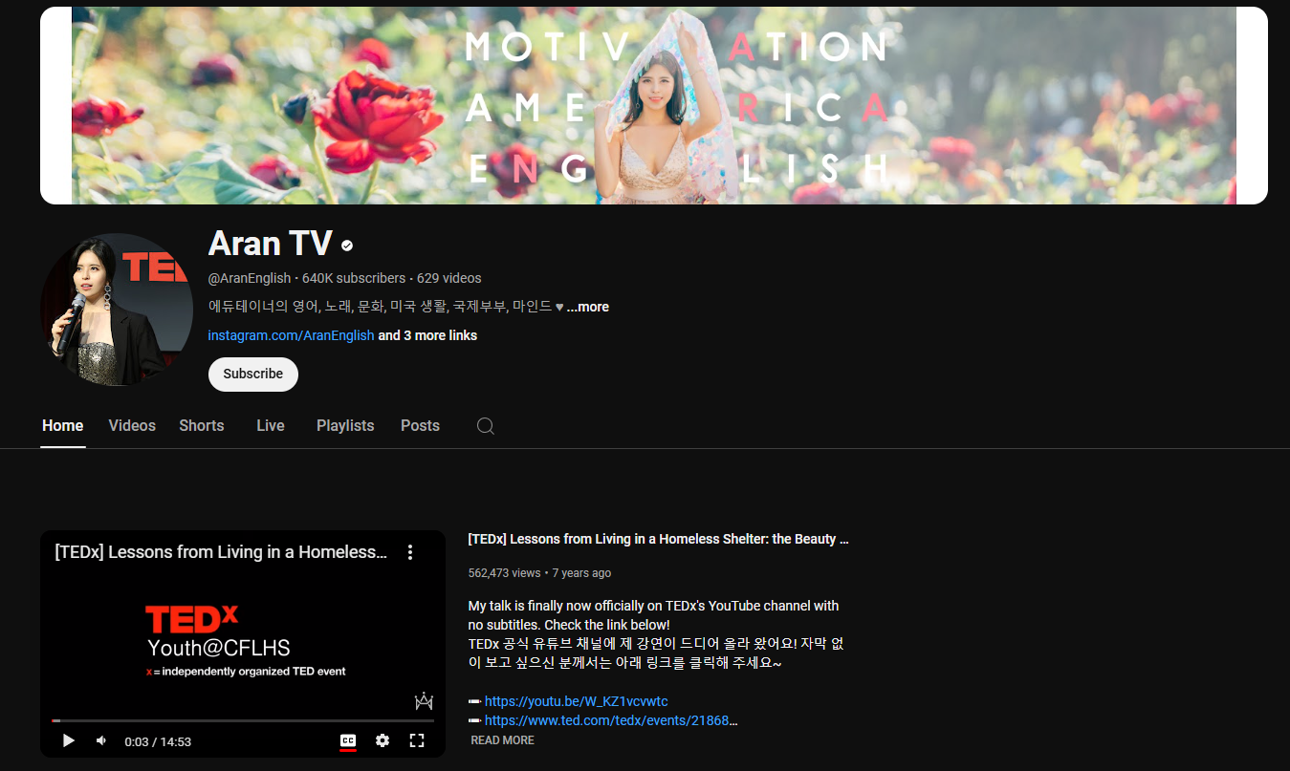Click the '629 videos' text
1290x771 pixels.
(x=448, y=278)
